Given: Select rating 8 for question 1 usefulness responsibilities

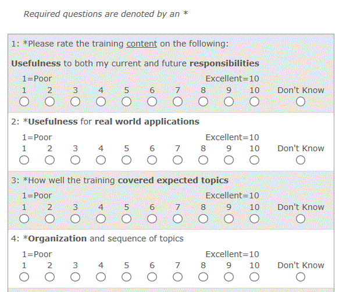Looking at the screenshot, I should pyautogui.click(x=203, y=102).
